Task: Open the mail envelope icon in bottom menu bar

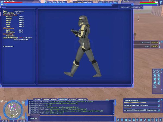Action: click(x=141, y=120)
